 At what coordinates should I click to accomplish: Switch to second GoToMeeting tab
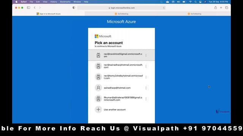[194, 14]
